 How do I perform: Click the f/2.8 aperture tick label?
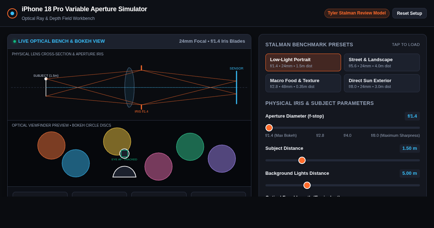[x=320, y=135]
